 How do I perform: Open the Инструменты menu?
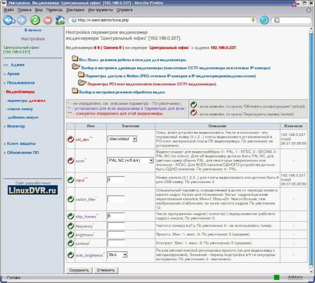tap(100, 10)
